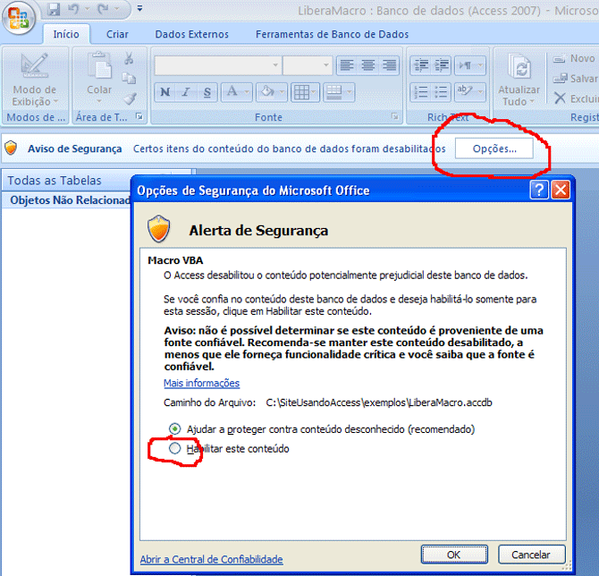Click the Copy icon
The width and height of the screenshot is (599, 576).
click(x=129, y=79)
